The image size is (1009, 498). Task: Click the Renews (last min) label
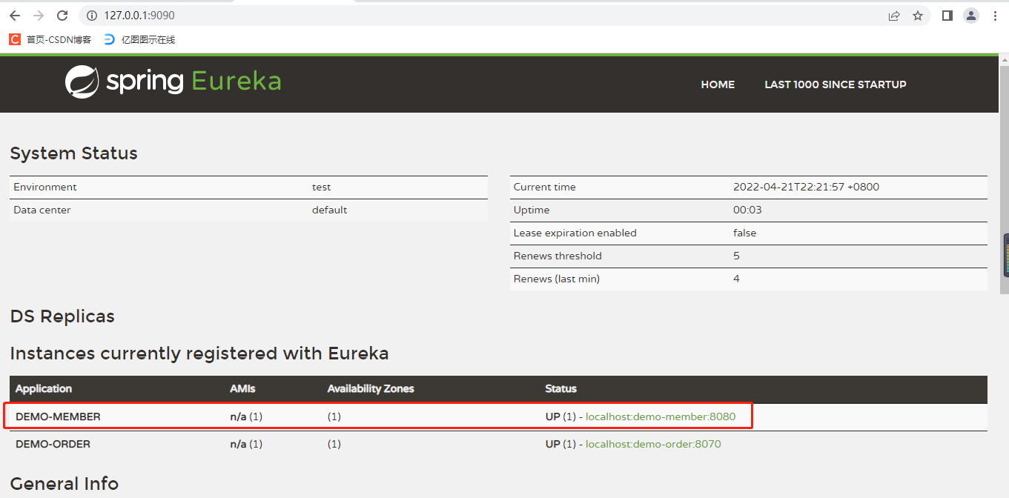click(556, 279)
